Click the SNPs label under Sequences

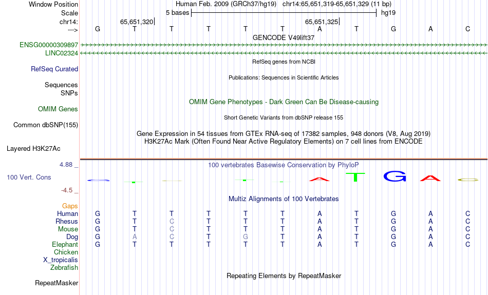(x=69, y=93)
